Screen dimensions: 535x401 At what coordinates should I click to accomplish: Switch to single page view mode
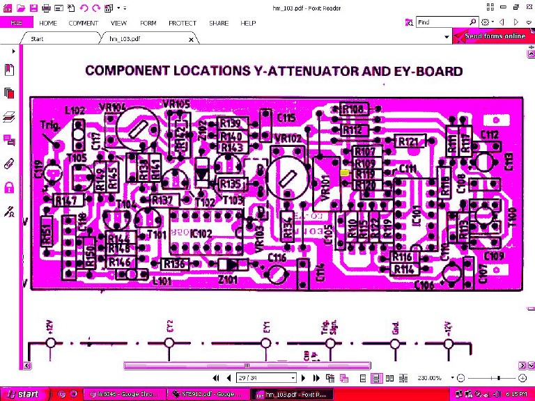363,378
